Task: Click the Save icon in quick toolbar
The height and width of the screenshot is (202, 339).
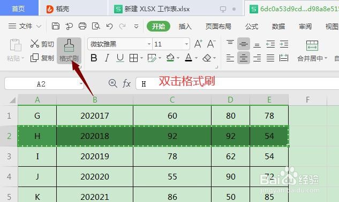Action: coord(56,26)
